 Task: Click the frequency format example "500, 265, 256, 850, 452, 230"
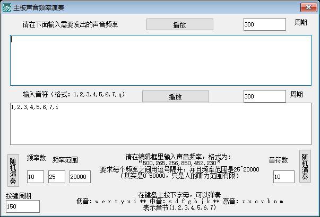tap(179, 164)
